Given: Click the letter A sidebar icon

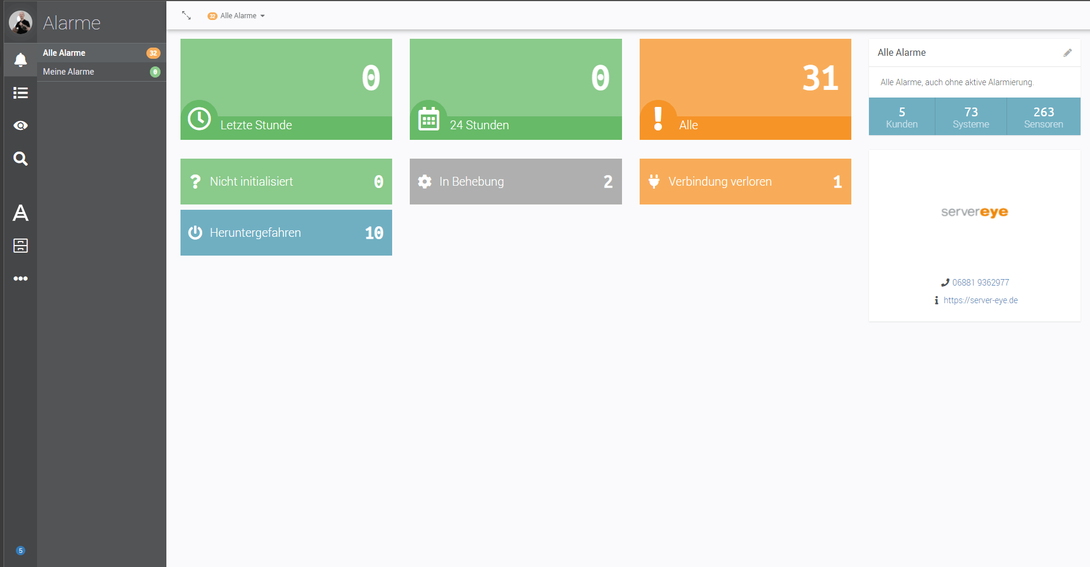Looking at the screenshot, I should pos(21,213).
